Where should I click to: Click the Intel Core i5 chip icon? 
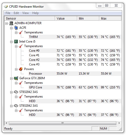pos(16,42)
